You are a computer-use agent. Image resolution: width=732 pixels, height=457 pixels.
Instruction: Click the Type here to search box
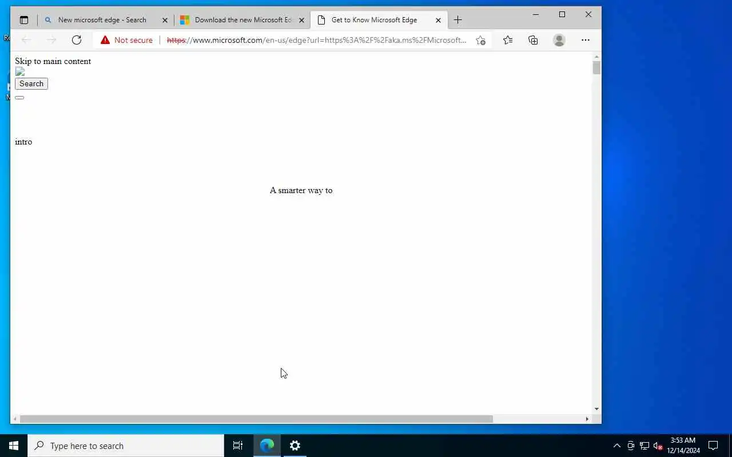coord(126,446)
